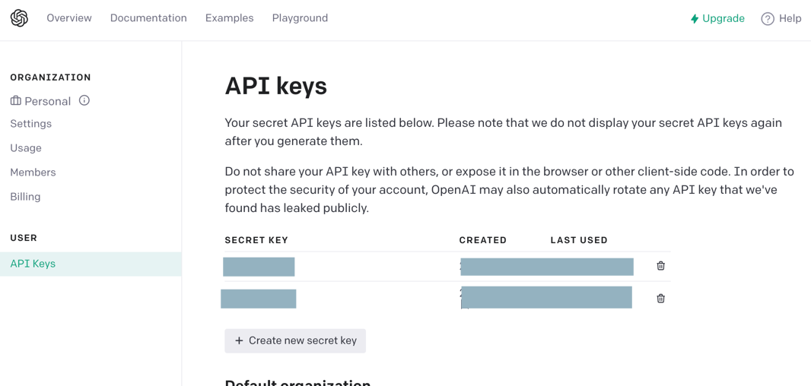Open the Members page
This screenshot has height=386, width=811.
(33, 172)
